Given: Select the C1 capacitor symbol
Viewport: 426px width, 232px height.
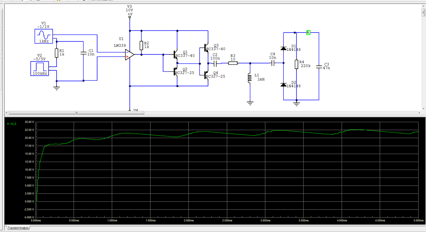Looking at the screenshot, I should pos(83,52).
